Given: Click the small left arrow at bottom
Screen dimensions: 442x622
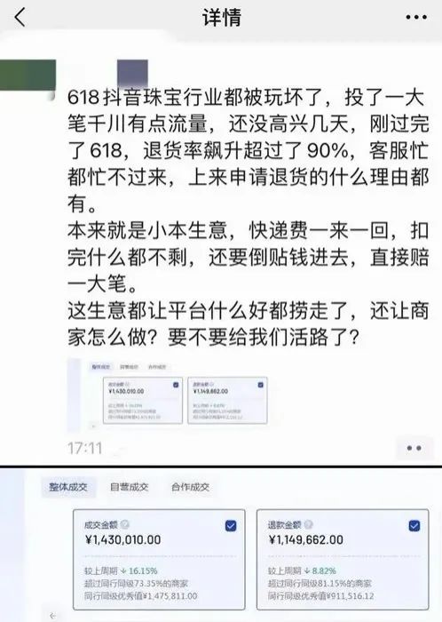Looking at the screenshot, I should 53,616.
